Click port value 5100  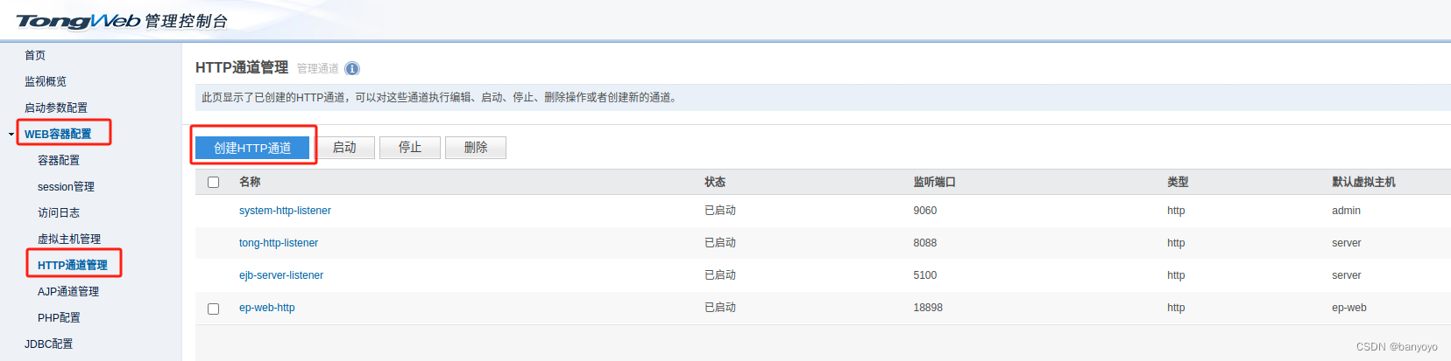tap(925, 275)
